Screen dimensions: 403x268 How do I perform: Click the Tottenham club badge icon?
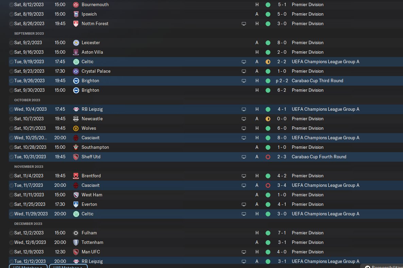pyautogui.click(x=76, y=243)
